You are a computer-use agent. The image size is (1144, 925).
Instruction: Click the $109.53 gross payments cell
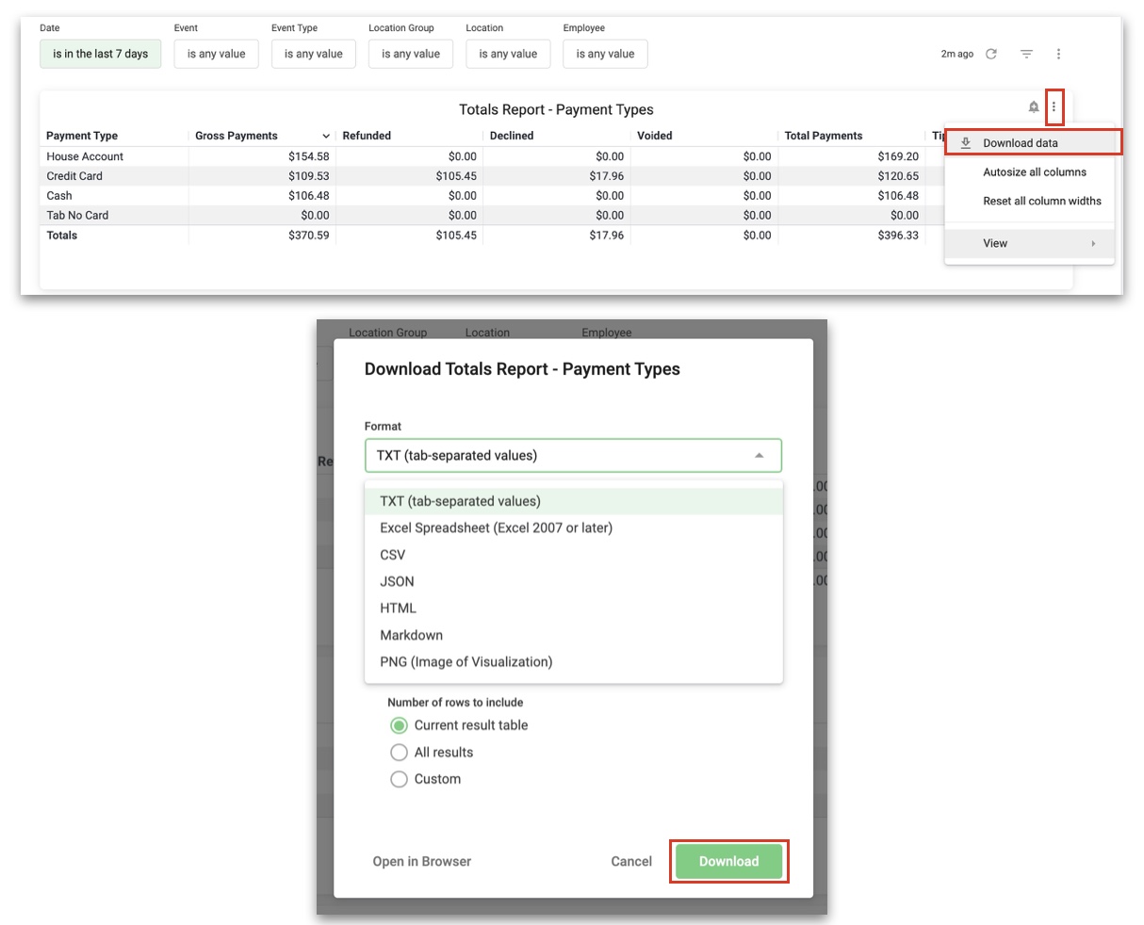(x=309, y=176)
